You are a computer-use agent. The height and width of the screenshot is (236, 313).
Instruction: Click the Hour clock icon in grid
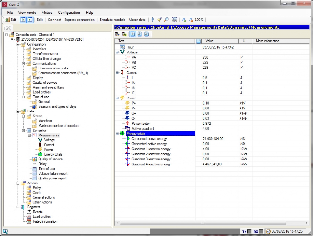coord(123,47)
